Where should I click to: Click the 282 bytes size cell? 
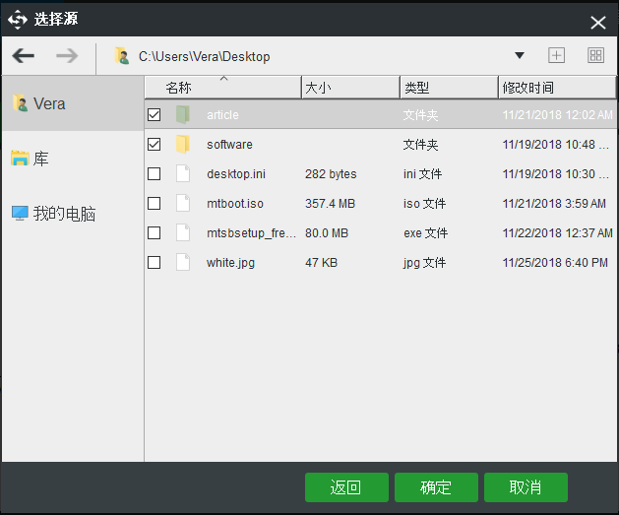331,174
